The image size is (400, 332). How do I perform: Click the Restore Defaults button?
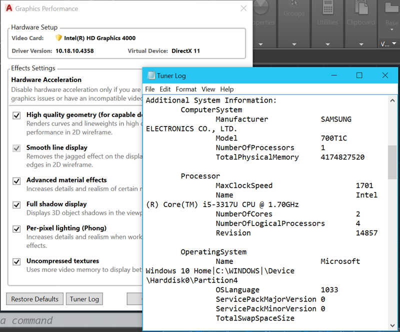coord(34,299)
